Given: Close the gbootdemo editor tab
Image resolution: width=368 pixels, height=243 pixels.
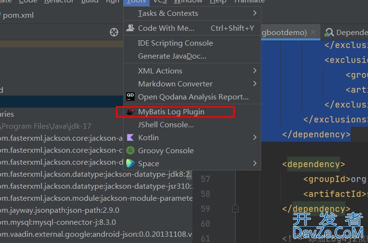Looking at the screenshot, I should [313, 32].
